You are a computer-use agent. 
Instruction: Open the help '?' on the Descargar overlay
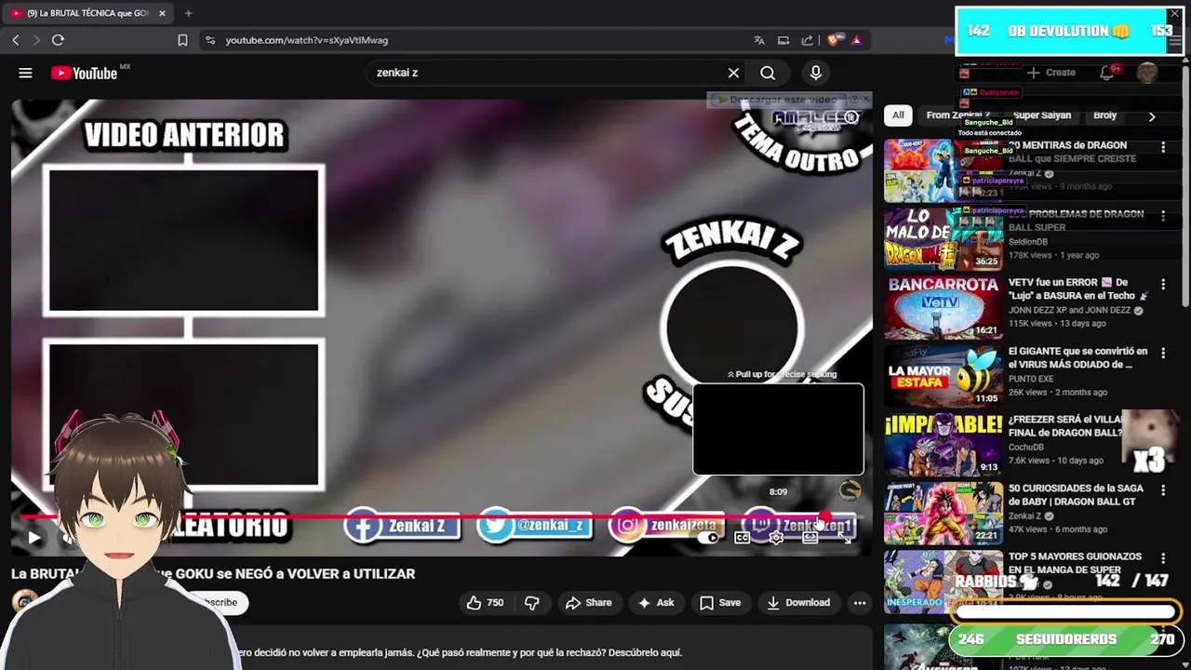(853, 99)
